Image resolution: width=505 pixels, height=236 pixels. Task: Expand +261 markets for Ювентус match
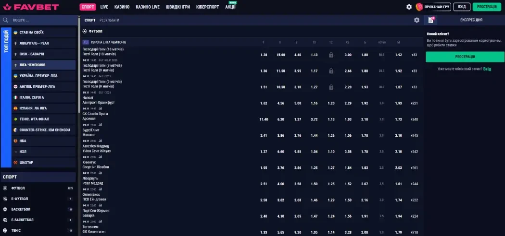pos(414,167)
